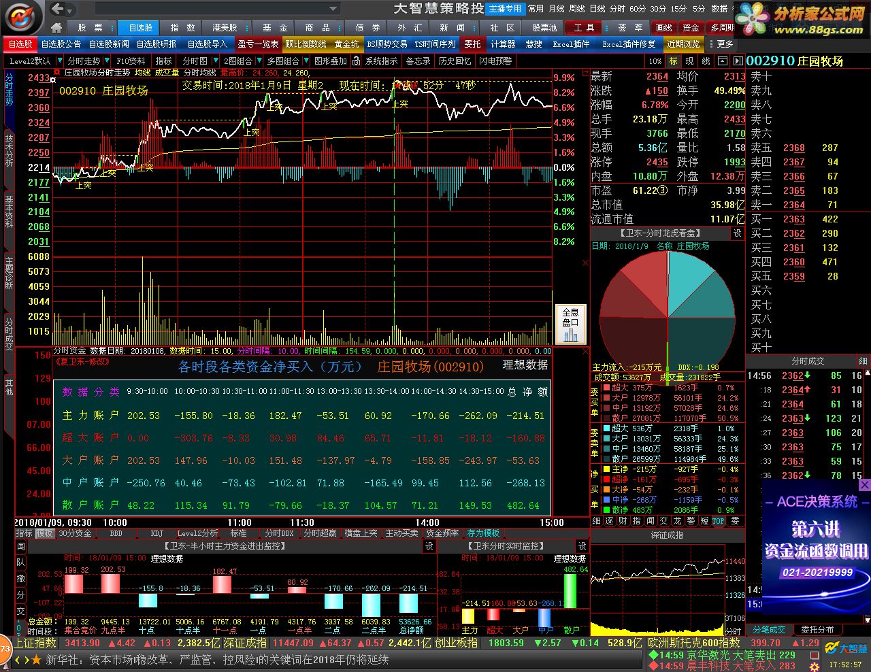Switch period to 60分 at top
The height and width of the screenshot is (672, 871).
click(x=638, y=9)
